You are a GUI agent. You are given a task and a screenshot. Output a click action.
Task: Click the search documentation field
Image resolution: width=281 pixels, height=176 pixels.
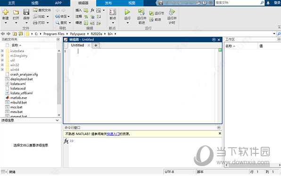(238, 3)
